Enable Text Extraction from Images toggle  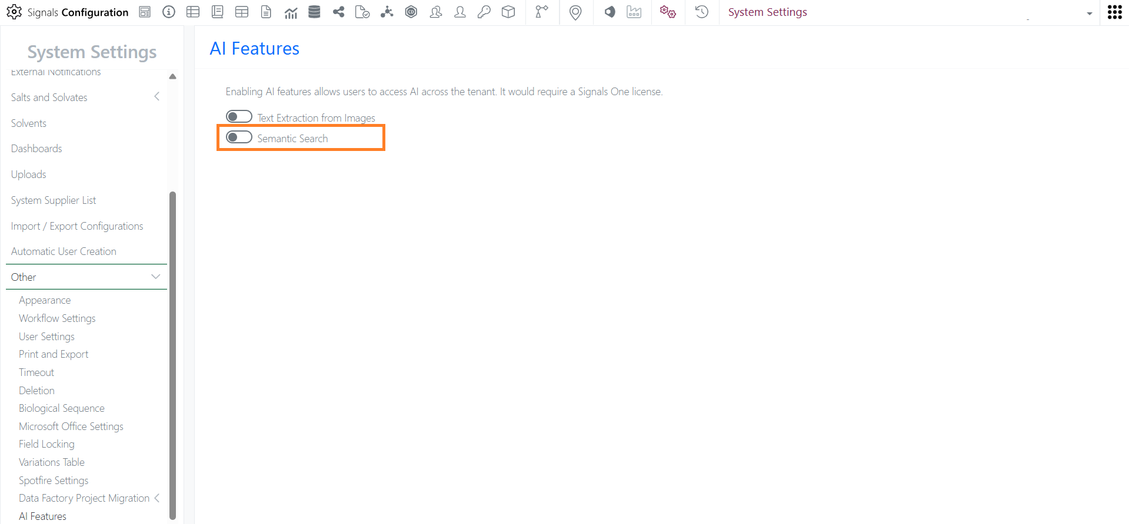[x=239, y=116]
